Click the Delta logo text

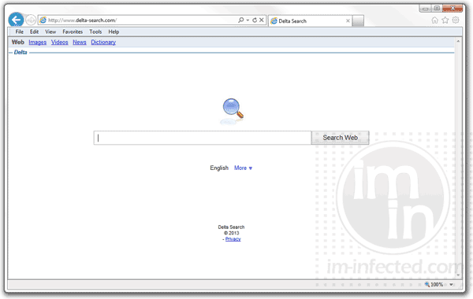coord(20,53)
